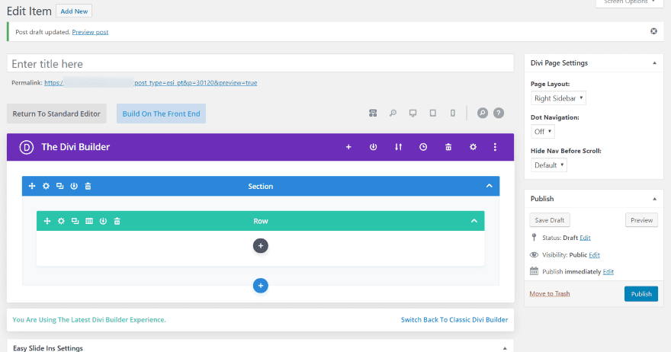The width and height of the screenshot is (671, 352).
Task: Click plus icon in purple Divi Builder bar
Action: click(x=348, y=147)
